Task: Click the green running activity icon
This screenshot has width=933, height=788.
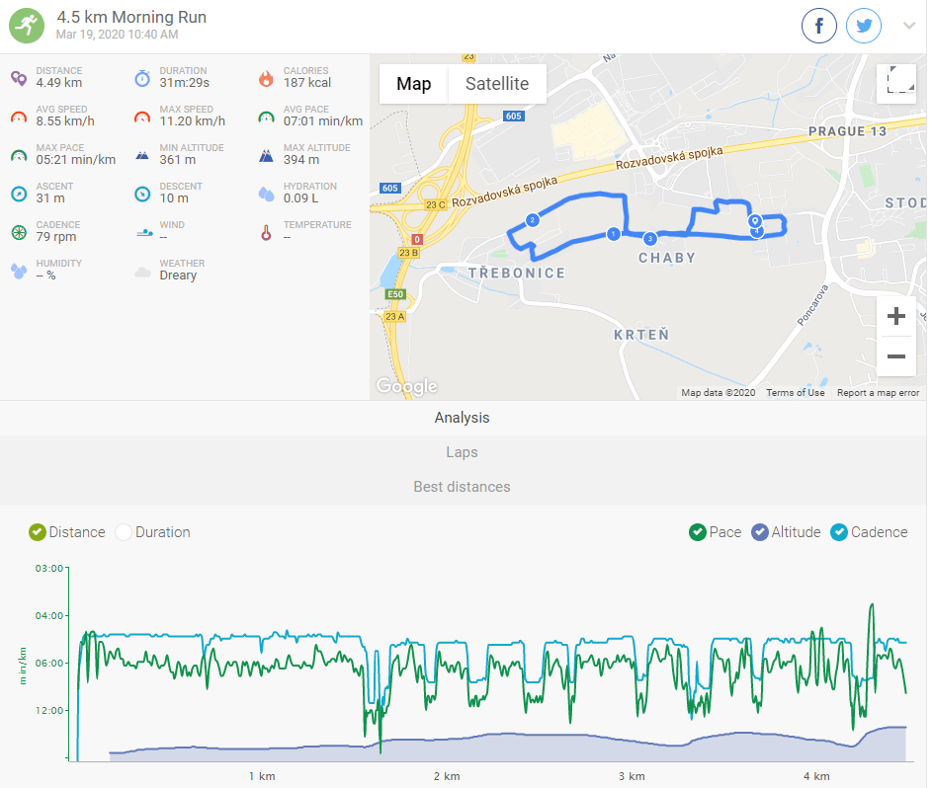Action: [28, 26]
